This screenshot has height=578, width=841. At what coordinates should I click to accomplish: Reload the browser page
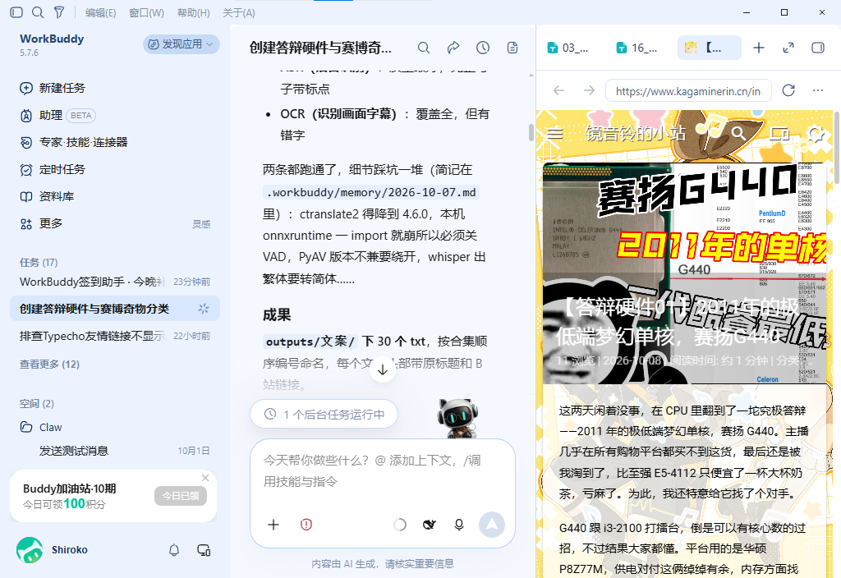tap(788, 90)
